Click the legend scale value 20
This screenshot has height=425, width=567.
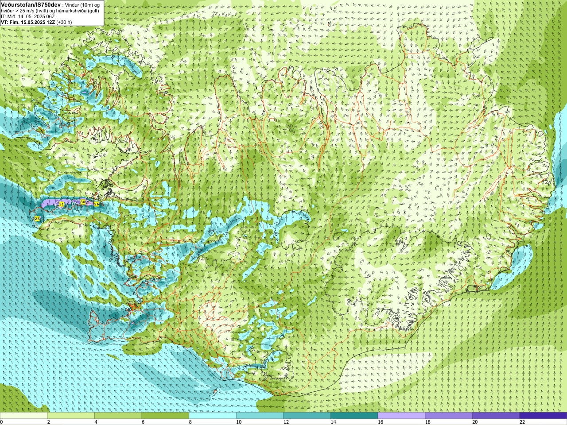pos(475,422)
